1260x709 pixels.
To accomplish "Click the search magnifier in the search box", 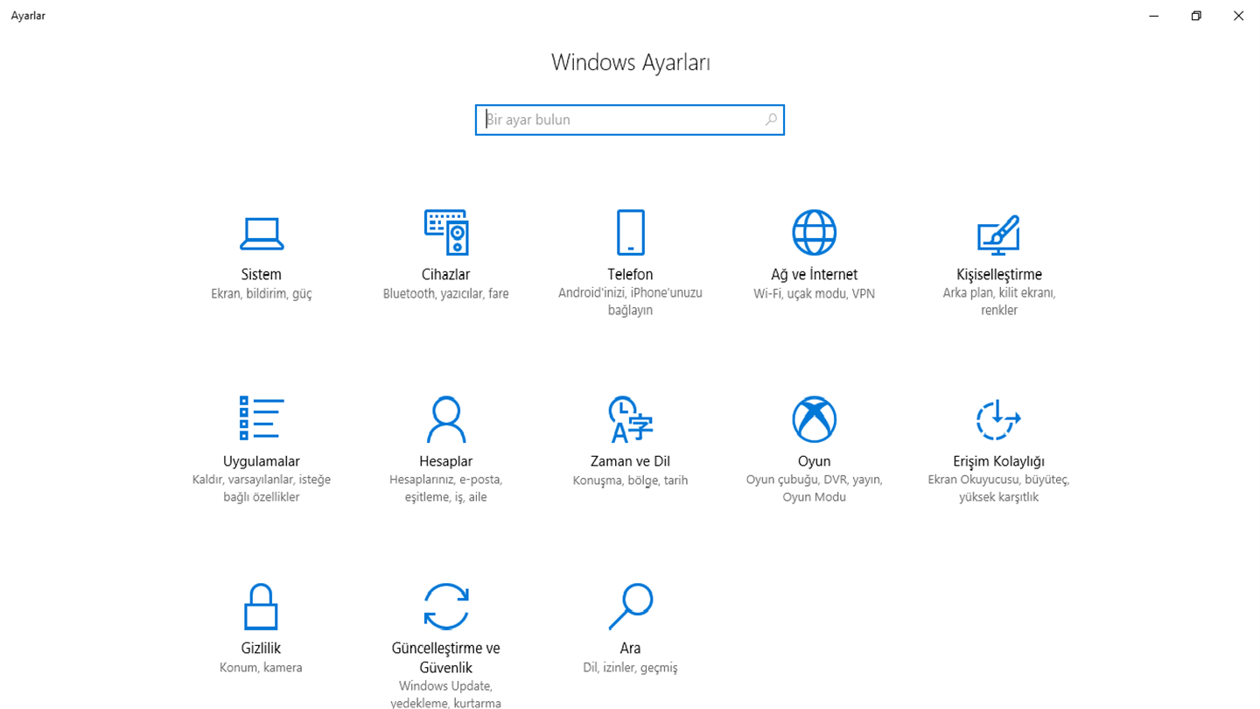I will pos(771,120).
